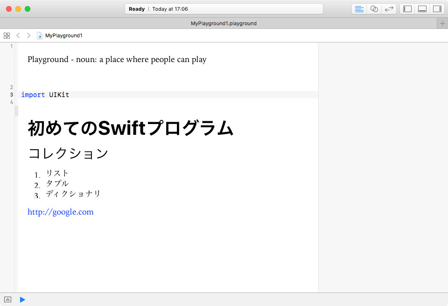
Task: Toggle the Navigator panel
Action: click(407, 9)
